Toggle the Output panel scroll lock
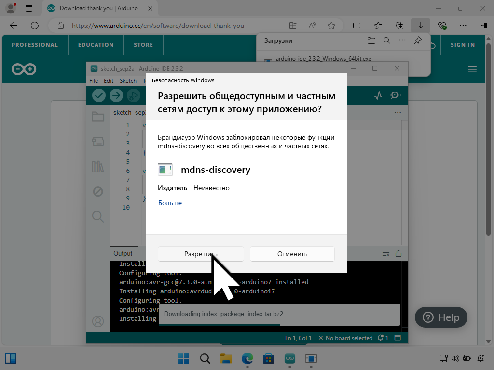Screen dimensions: 494x370 (x=398, y=253)
